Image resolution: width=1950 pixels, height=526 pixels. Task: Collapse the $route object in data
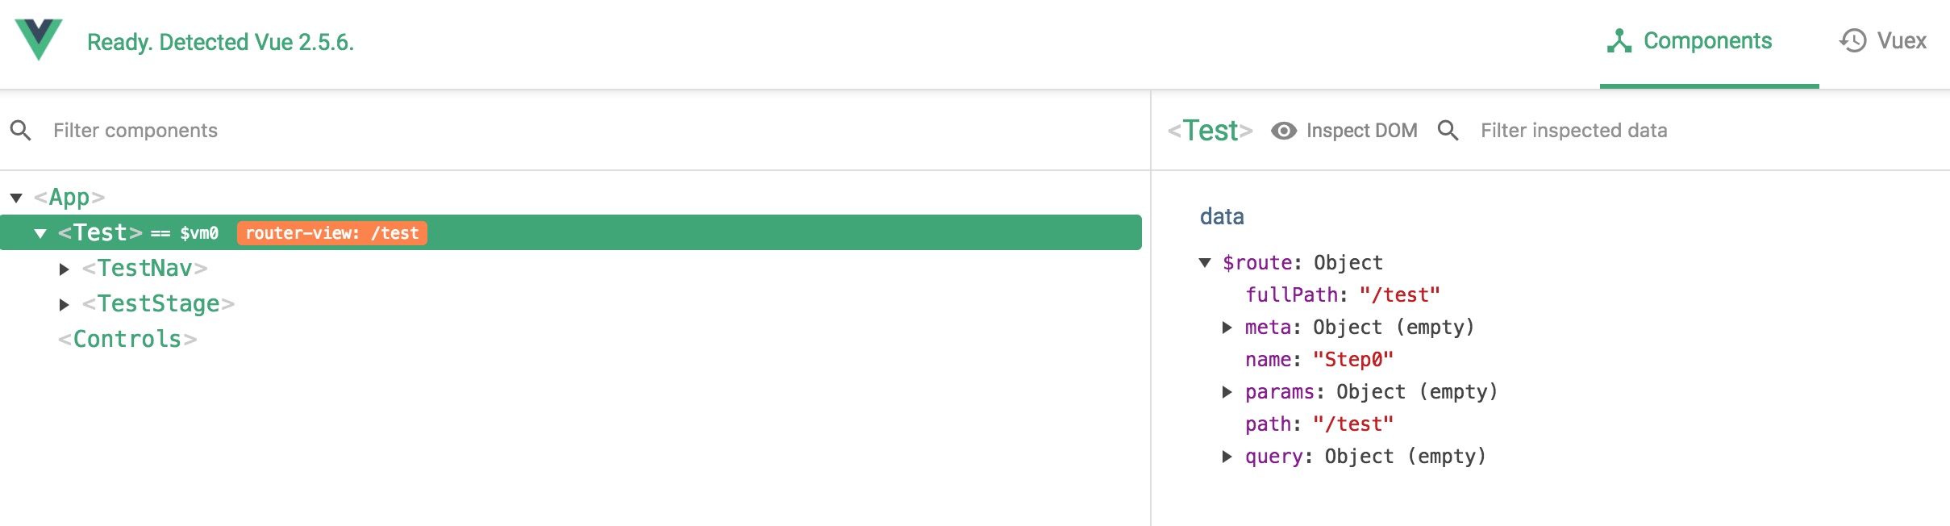click(1205, 263)
